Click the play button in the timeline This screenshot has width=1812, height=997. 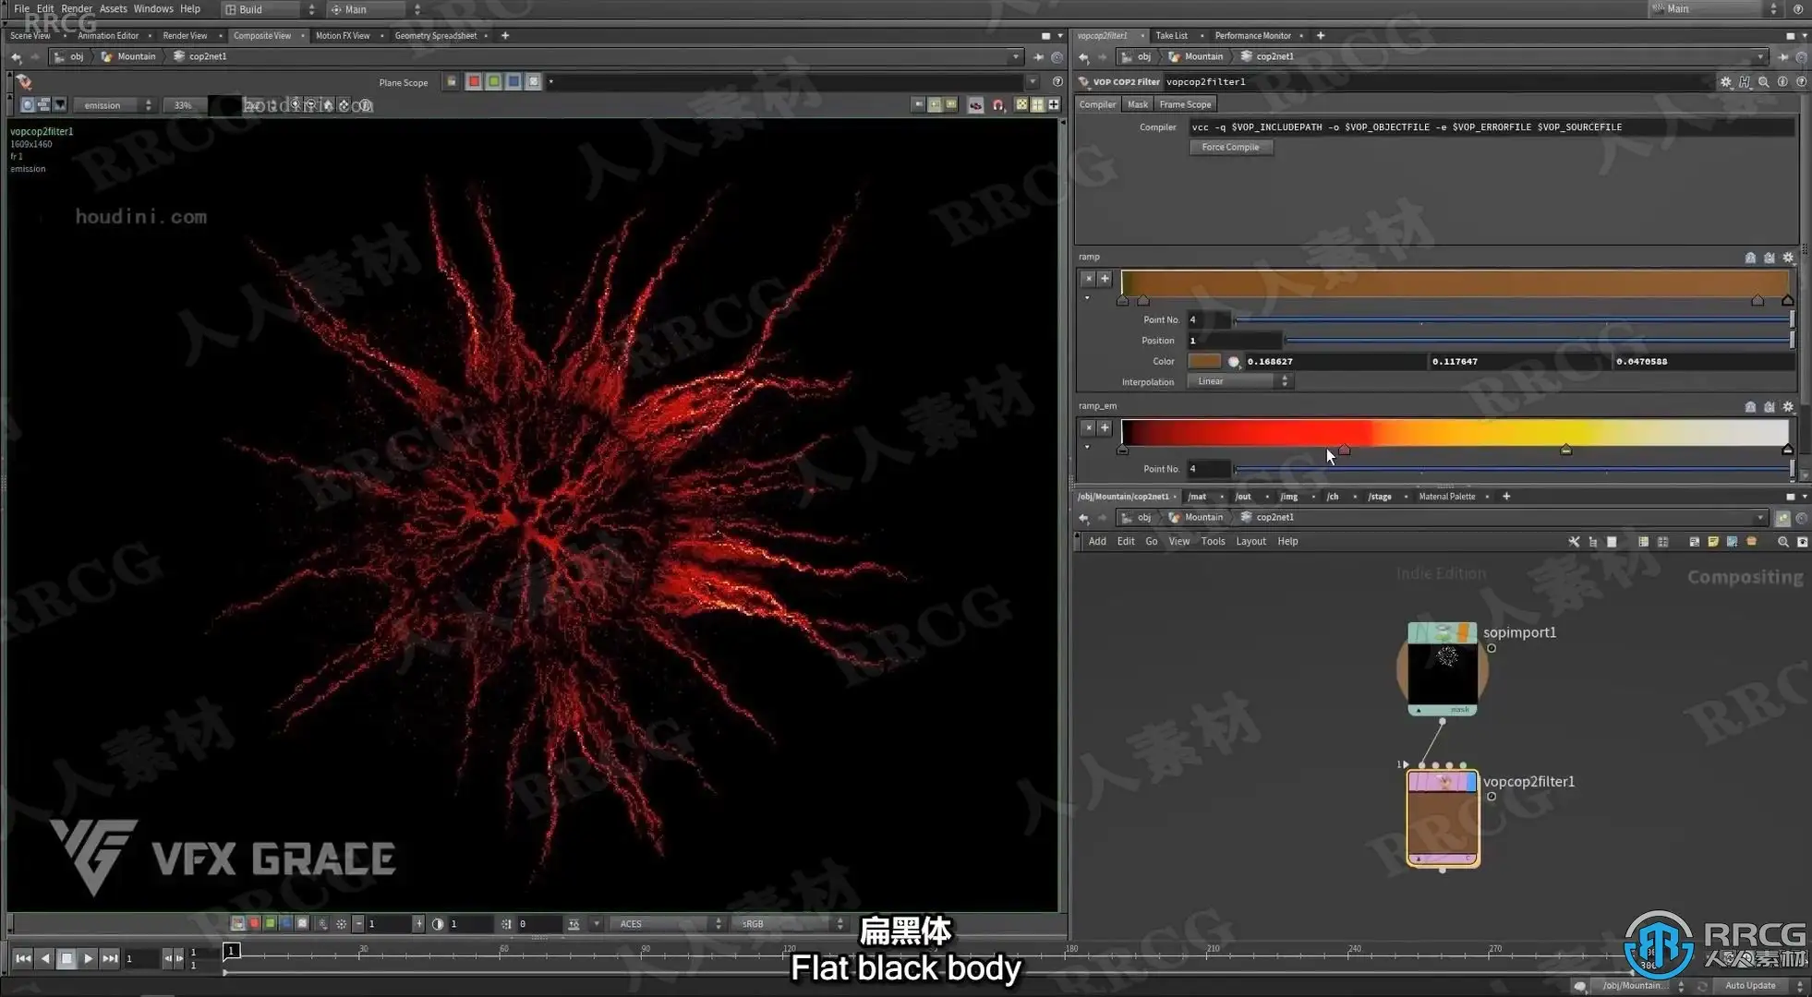pos(88,958)
